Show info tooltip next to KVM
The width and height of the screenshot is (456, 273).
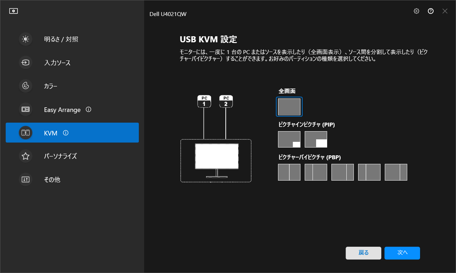(x=65, y=133)
